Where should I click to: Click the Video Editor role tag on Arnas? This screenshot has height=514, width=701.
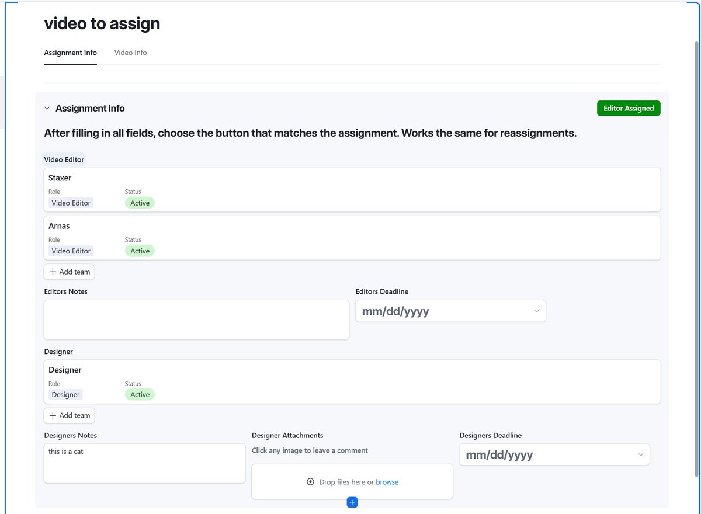pyautogui.click(x=71, y=251)
